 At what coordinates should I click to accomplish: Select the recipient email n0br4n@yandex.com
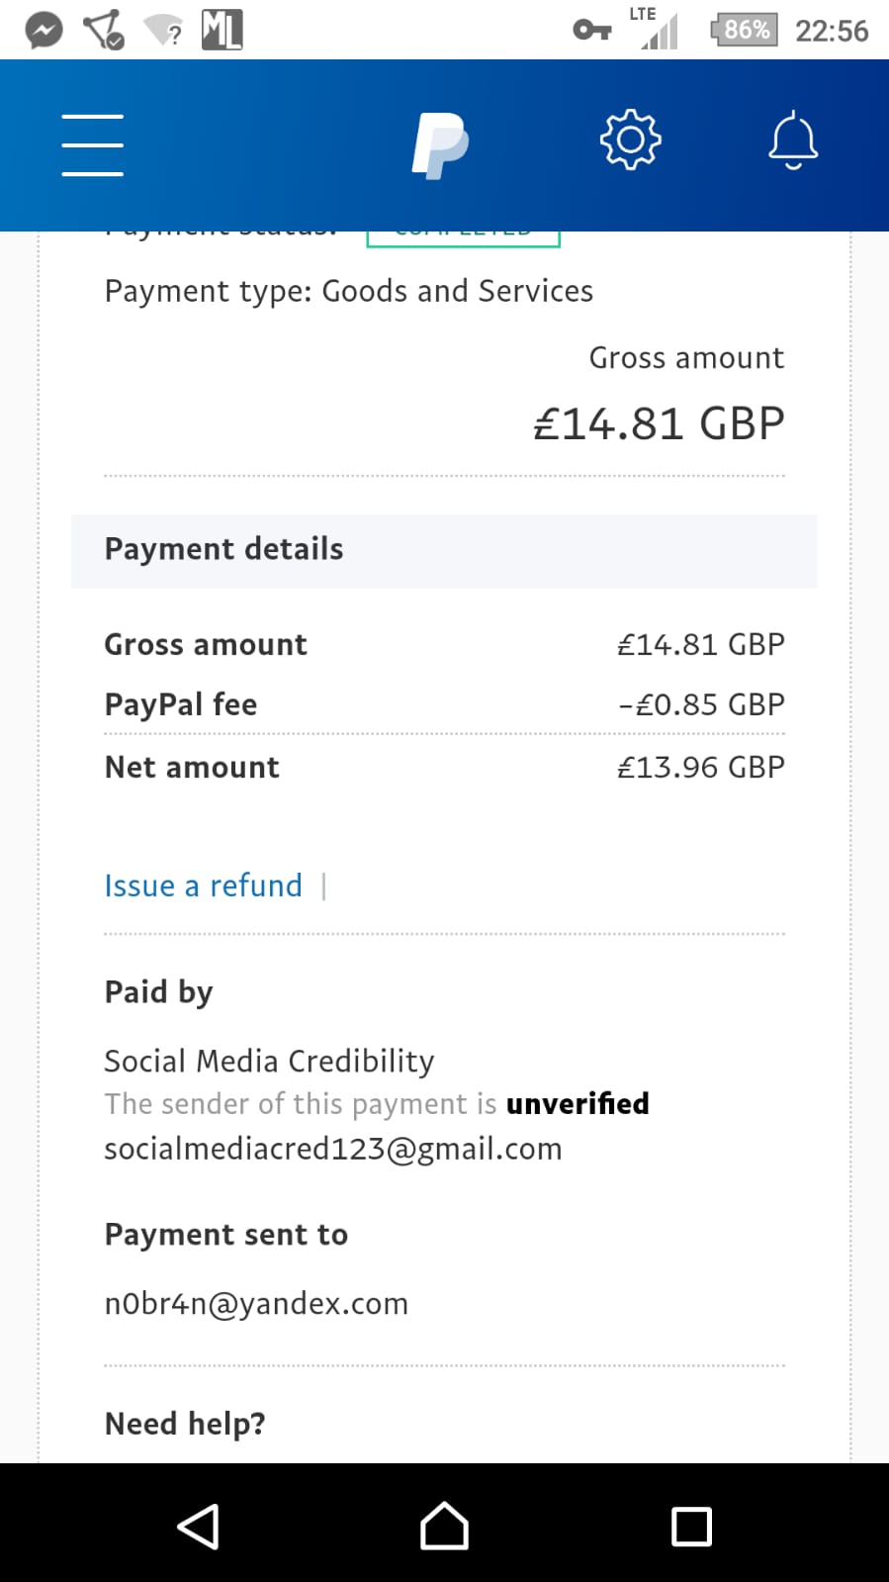256,1303
